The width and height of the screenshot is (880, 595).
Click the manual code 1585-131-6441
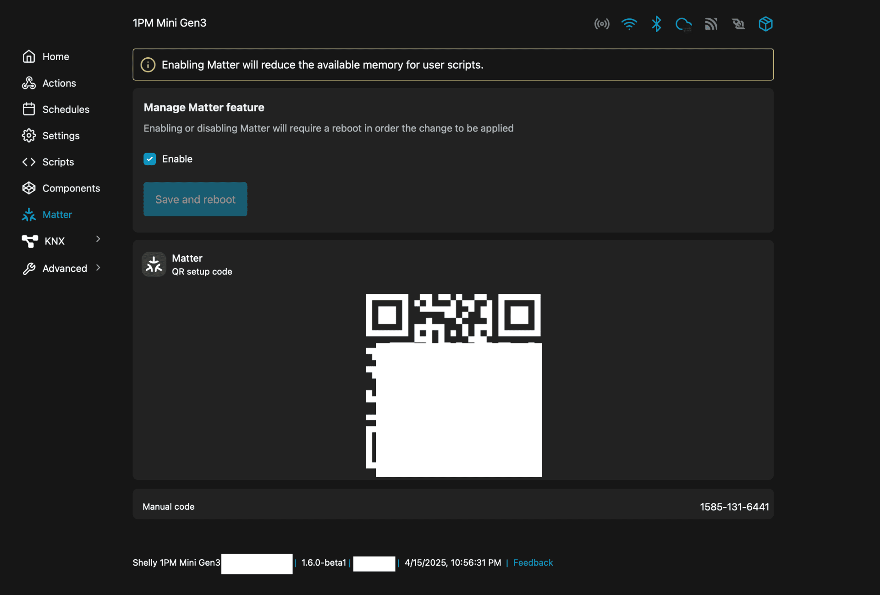coord(734,507)
